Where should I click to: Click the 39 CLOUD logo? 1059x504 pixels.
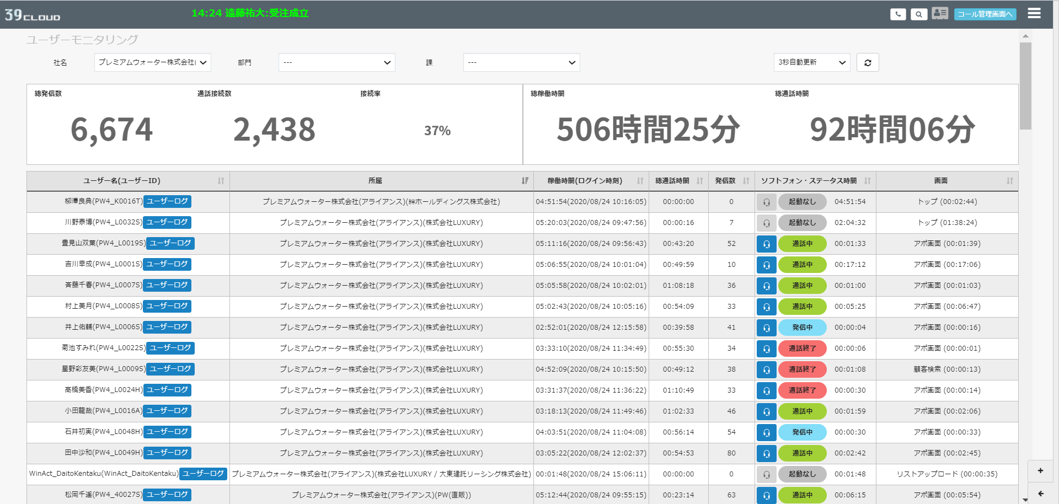[33, 15]
